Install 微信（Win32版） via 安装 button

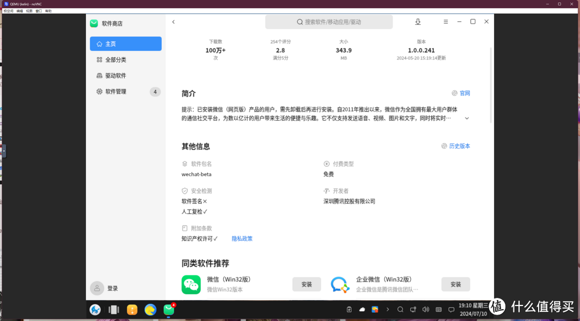point(307,284)
